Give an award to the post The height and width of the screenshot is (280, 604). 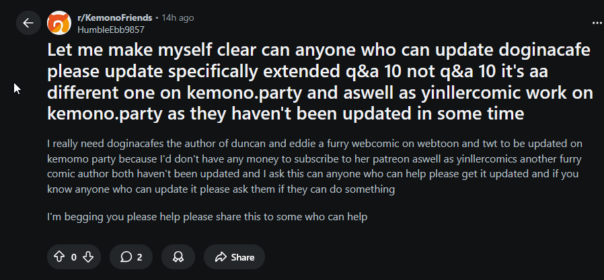pos(178,256)
